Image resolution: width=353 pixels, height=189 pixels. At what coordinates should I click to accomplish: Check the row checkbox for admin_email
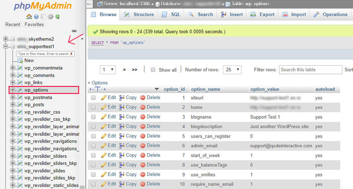coord(93,146)
